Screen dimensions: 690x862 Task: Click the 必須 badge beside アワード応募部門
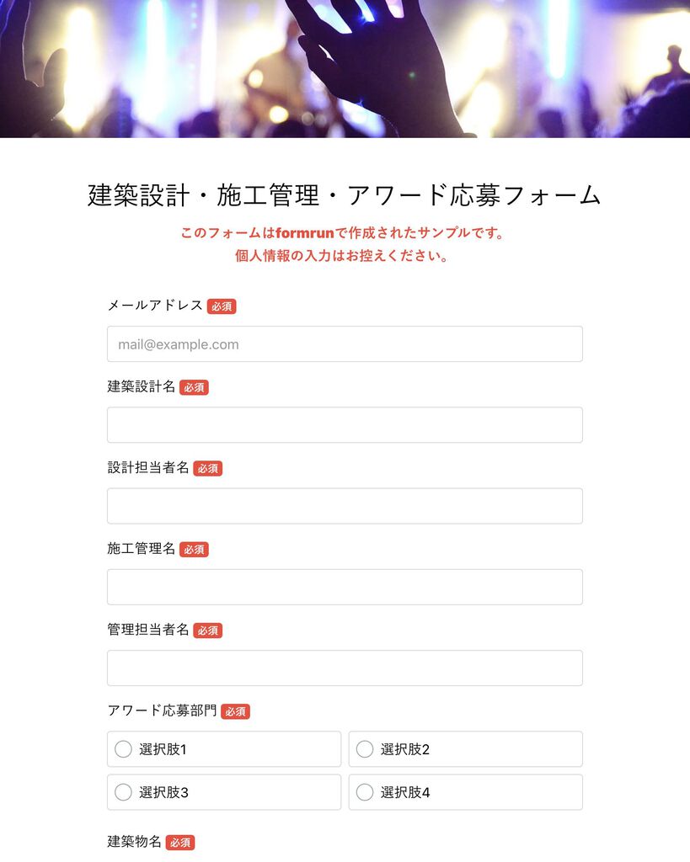click(x=236, y=711)
